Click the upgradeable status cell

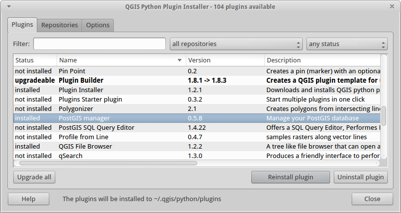[x=35, y=80]
